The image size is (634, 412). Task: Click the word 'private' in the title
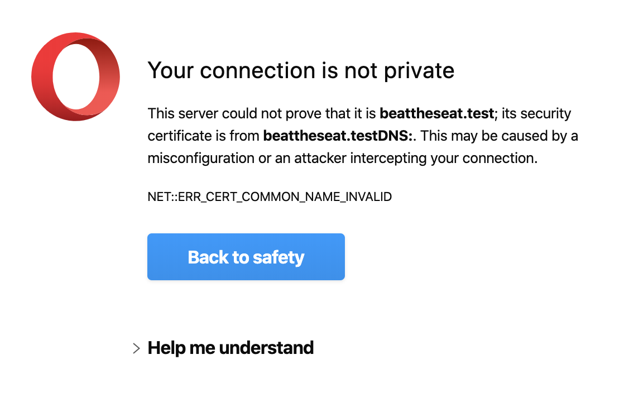coord(419,71)
